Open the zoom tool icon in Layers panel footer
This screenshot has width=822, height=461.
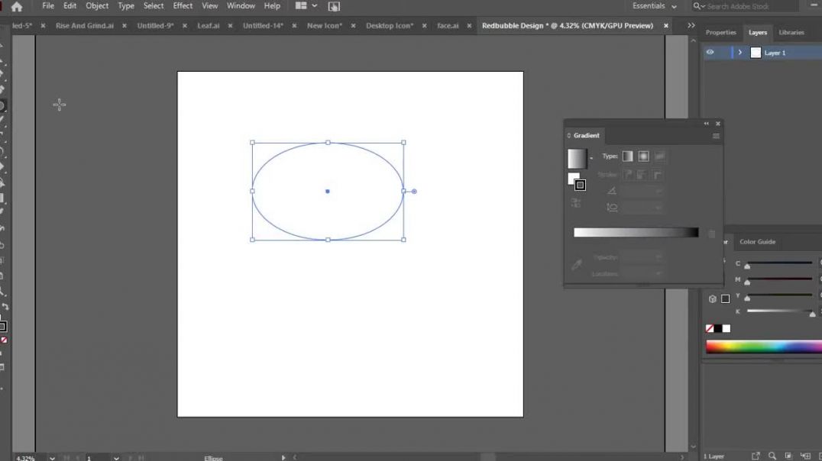click(772, 456)
